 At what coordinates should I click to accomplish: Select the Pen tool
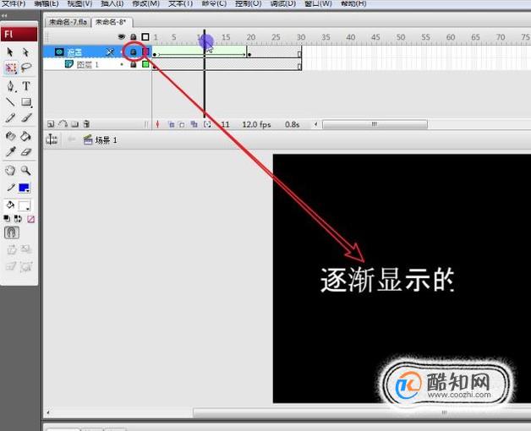(10, 86)
